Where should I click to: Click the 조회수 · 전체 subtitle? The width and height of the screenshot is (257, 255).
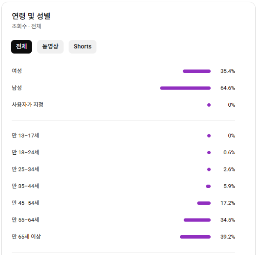coord(27,26)
